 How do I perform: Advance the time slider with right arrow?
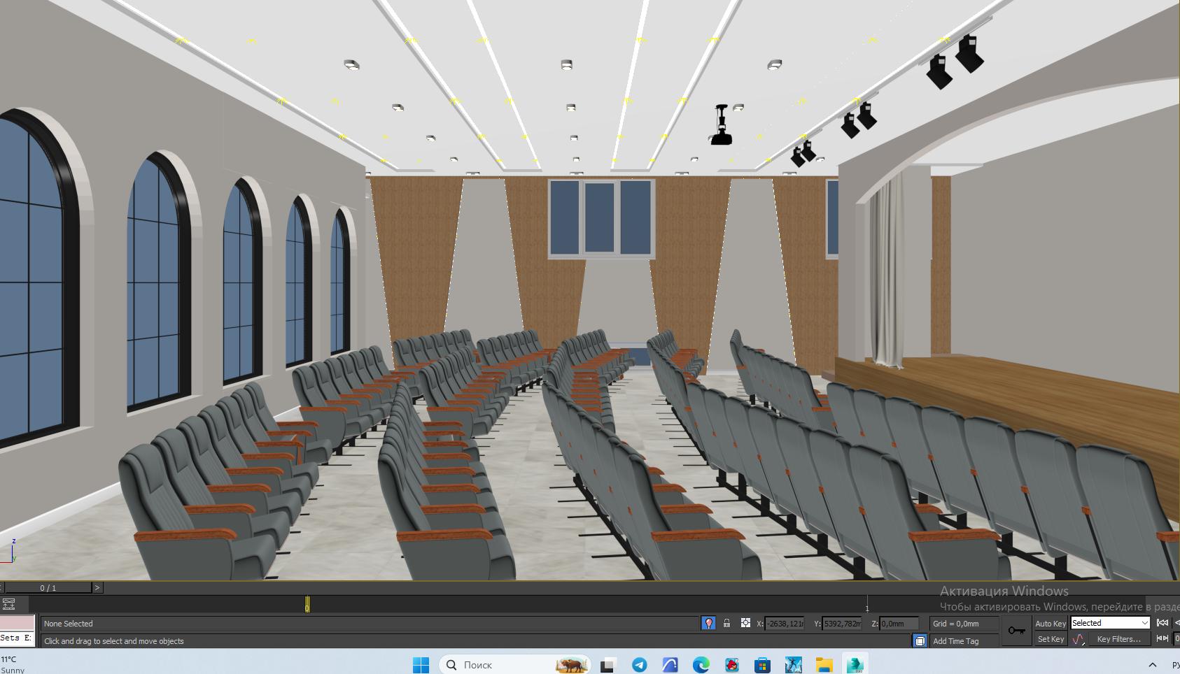click(x=97, y=588)
